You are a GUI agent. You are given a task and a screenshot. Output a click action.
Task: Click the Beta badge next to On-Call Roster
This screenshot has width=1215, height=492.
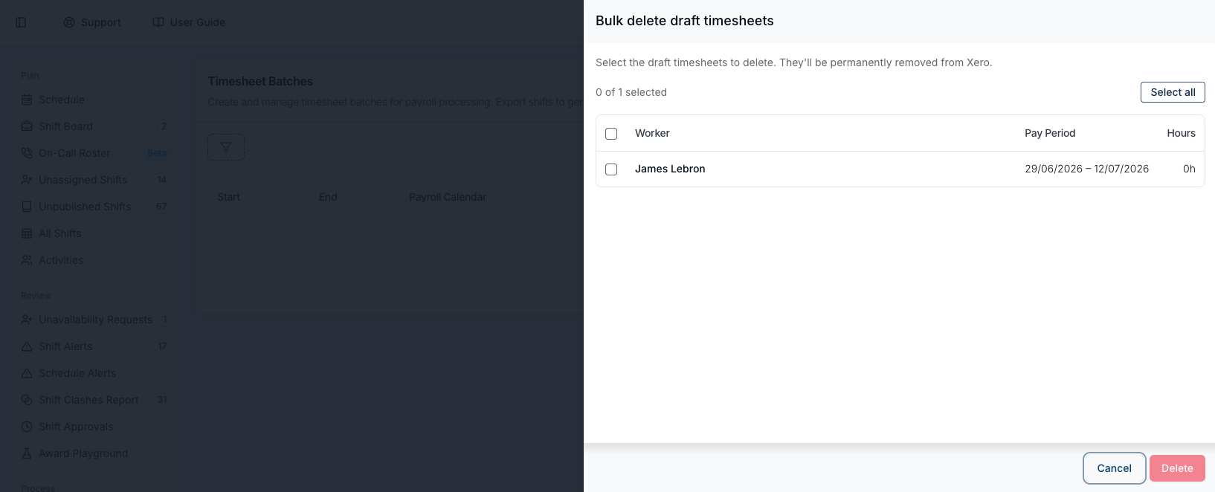point(157,153)
